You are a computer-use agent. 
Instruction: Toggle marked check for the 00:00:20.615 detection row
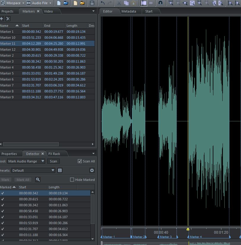[3, 199]
